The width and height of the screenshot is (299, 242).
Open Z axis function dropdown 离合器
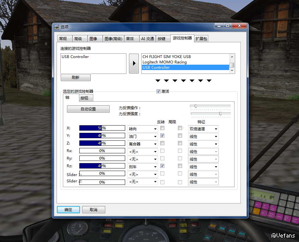(x=143, y=144)
